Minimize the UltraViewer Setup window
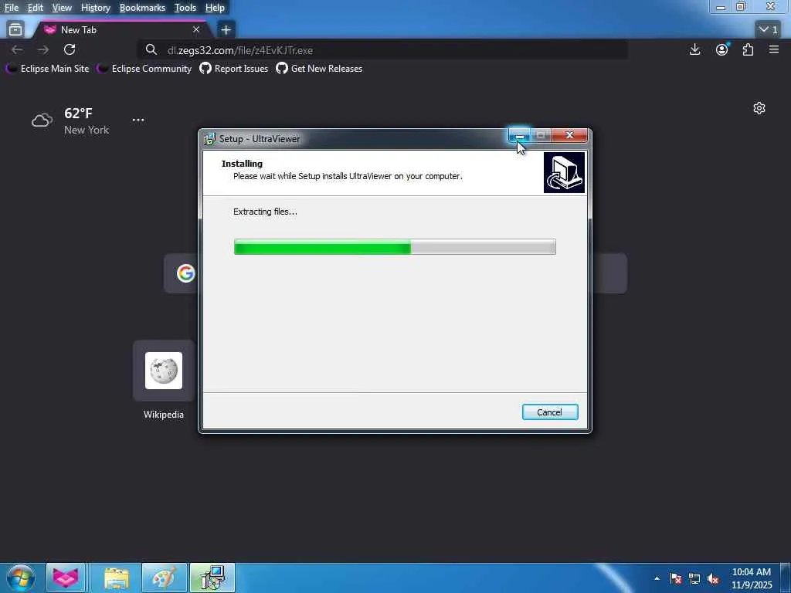This screenshot has height=593, width=791. click(519, 135)
